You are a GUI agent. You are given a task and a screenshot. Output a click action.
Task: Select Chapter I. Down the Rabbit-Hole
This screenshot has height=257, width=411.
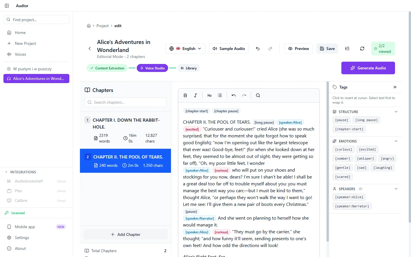pyautogui.click(x=126, y=130)
